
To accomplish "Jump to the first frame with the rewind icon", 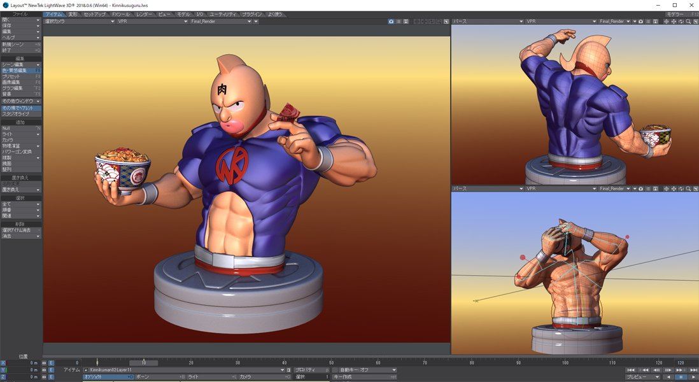I will coord(631,370).
